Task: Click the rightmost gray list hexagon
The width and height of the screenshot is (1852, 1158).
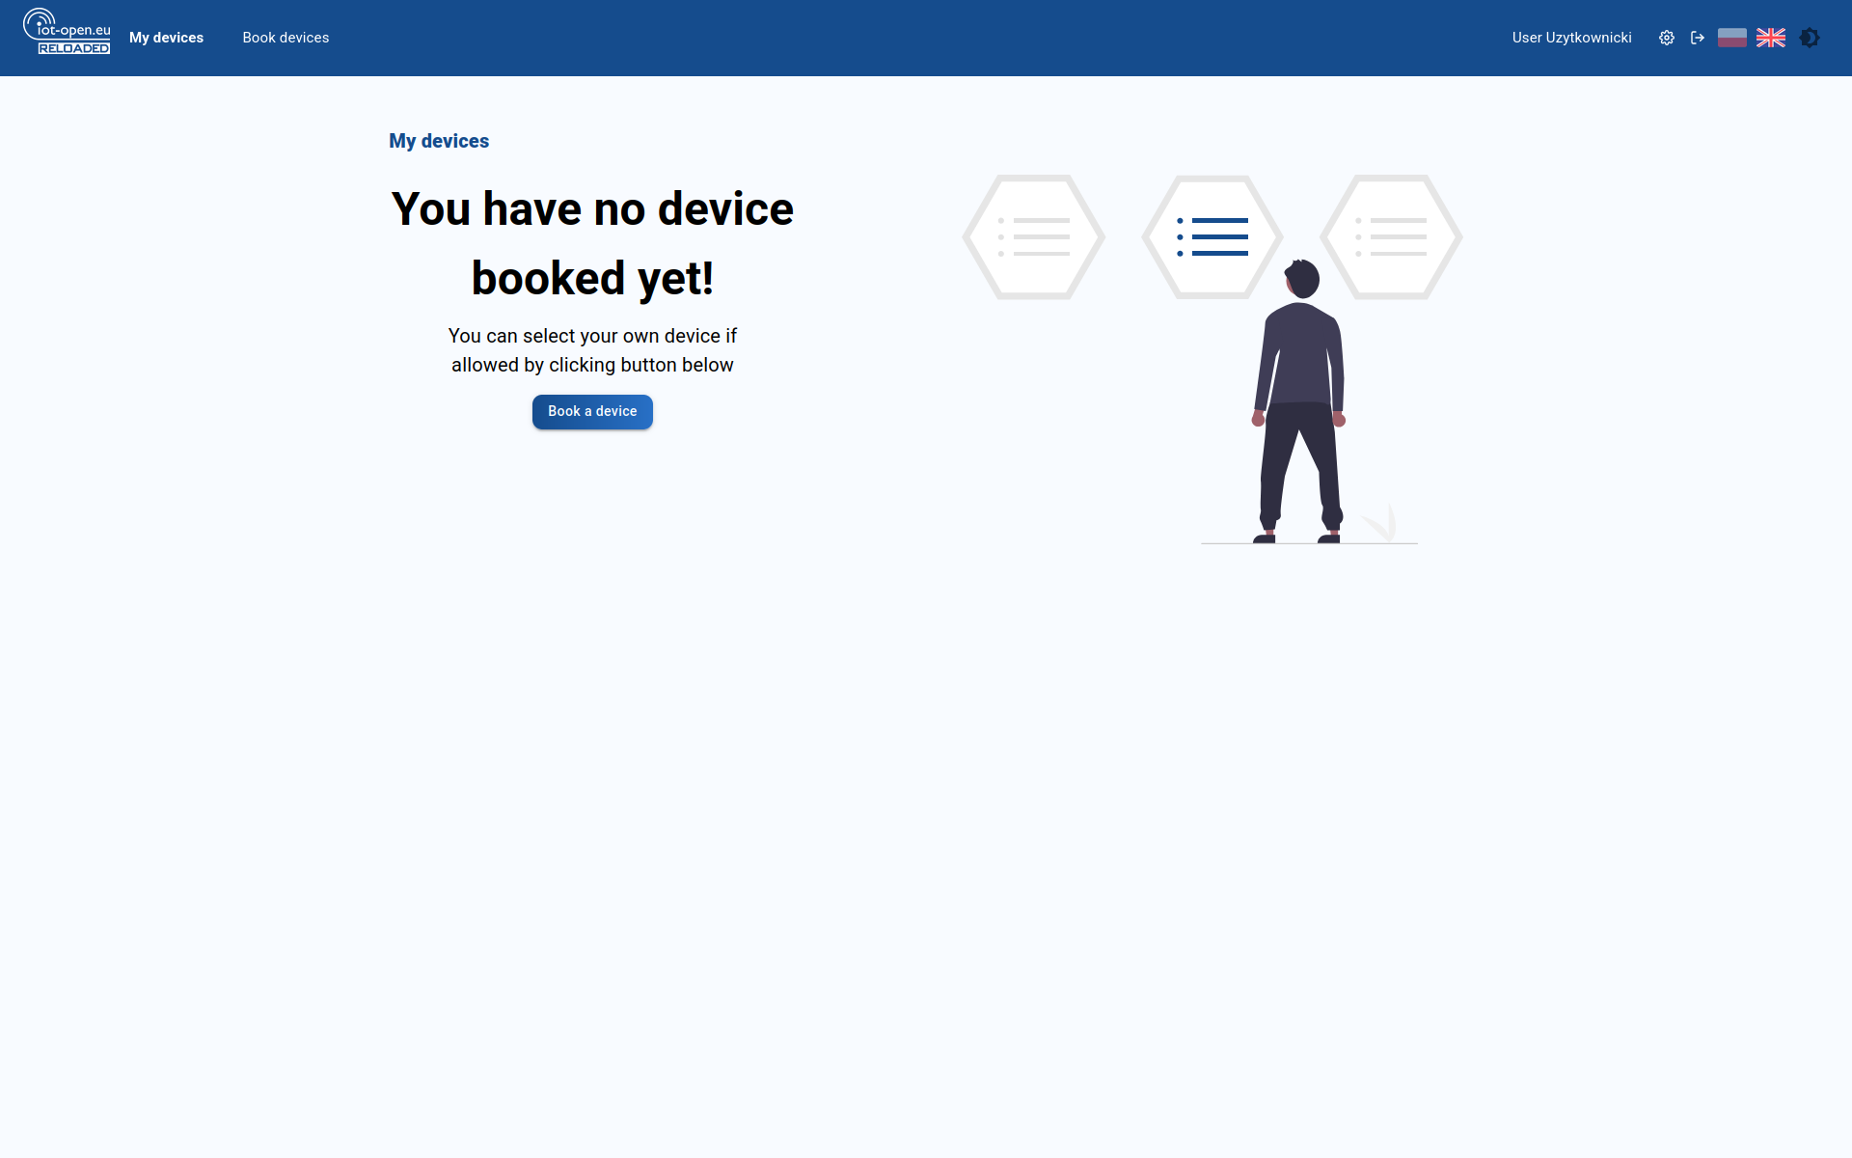Action: (x=1391, y=236)
